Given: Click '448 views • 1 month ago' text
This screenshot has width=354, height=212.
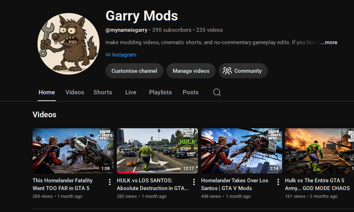Looking at the screenshot, I should coord(226,196).
